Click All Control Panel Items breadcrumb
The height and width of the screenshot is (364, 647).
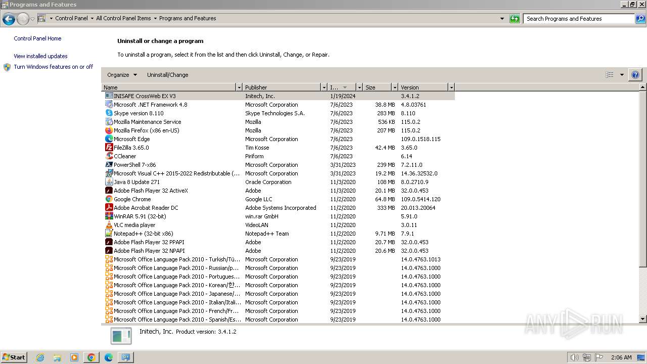(x=123, y=18)
